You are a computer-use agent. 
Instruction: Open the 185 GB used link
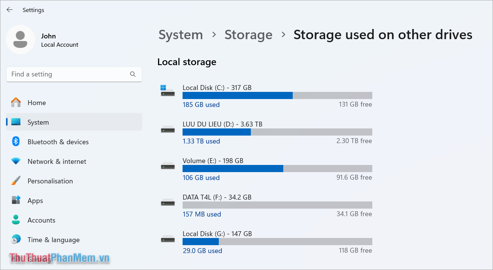pos(201,104)
